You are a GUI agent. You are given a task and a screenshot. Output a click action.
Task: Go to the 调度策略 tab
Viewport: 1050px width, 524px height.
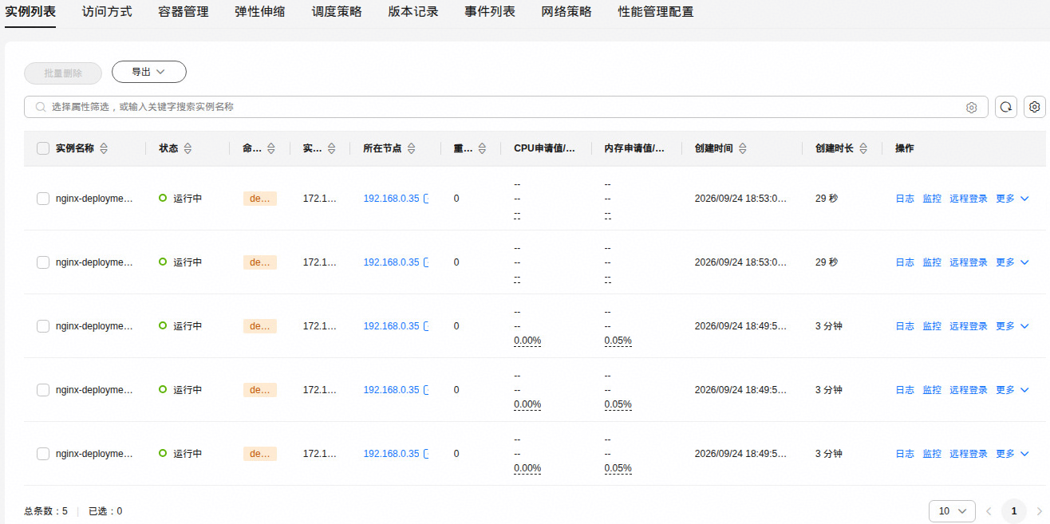[x=337, y=12]
